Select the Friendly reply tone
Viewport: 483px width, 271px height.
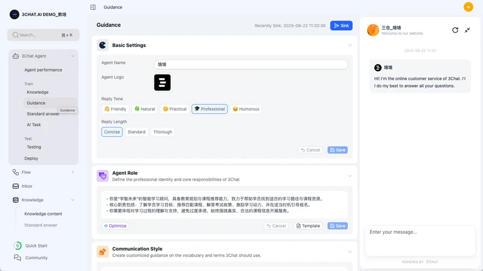click(x=115, y=109)
